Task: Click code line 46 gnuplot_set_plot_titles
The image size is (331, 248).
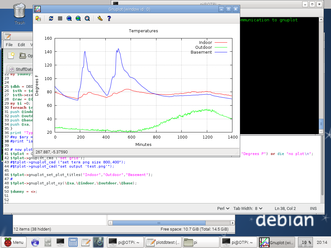Action: (x=81, y=175)
